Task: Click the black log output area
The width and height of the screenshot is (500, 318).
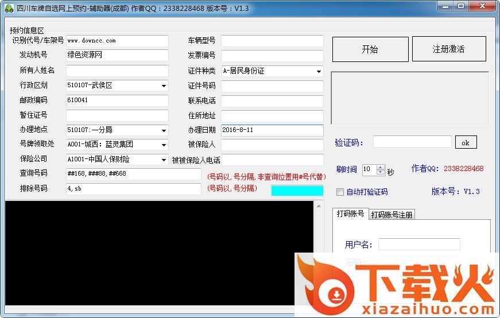Action: pos(159,253)
